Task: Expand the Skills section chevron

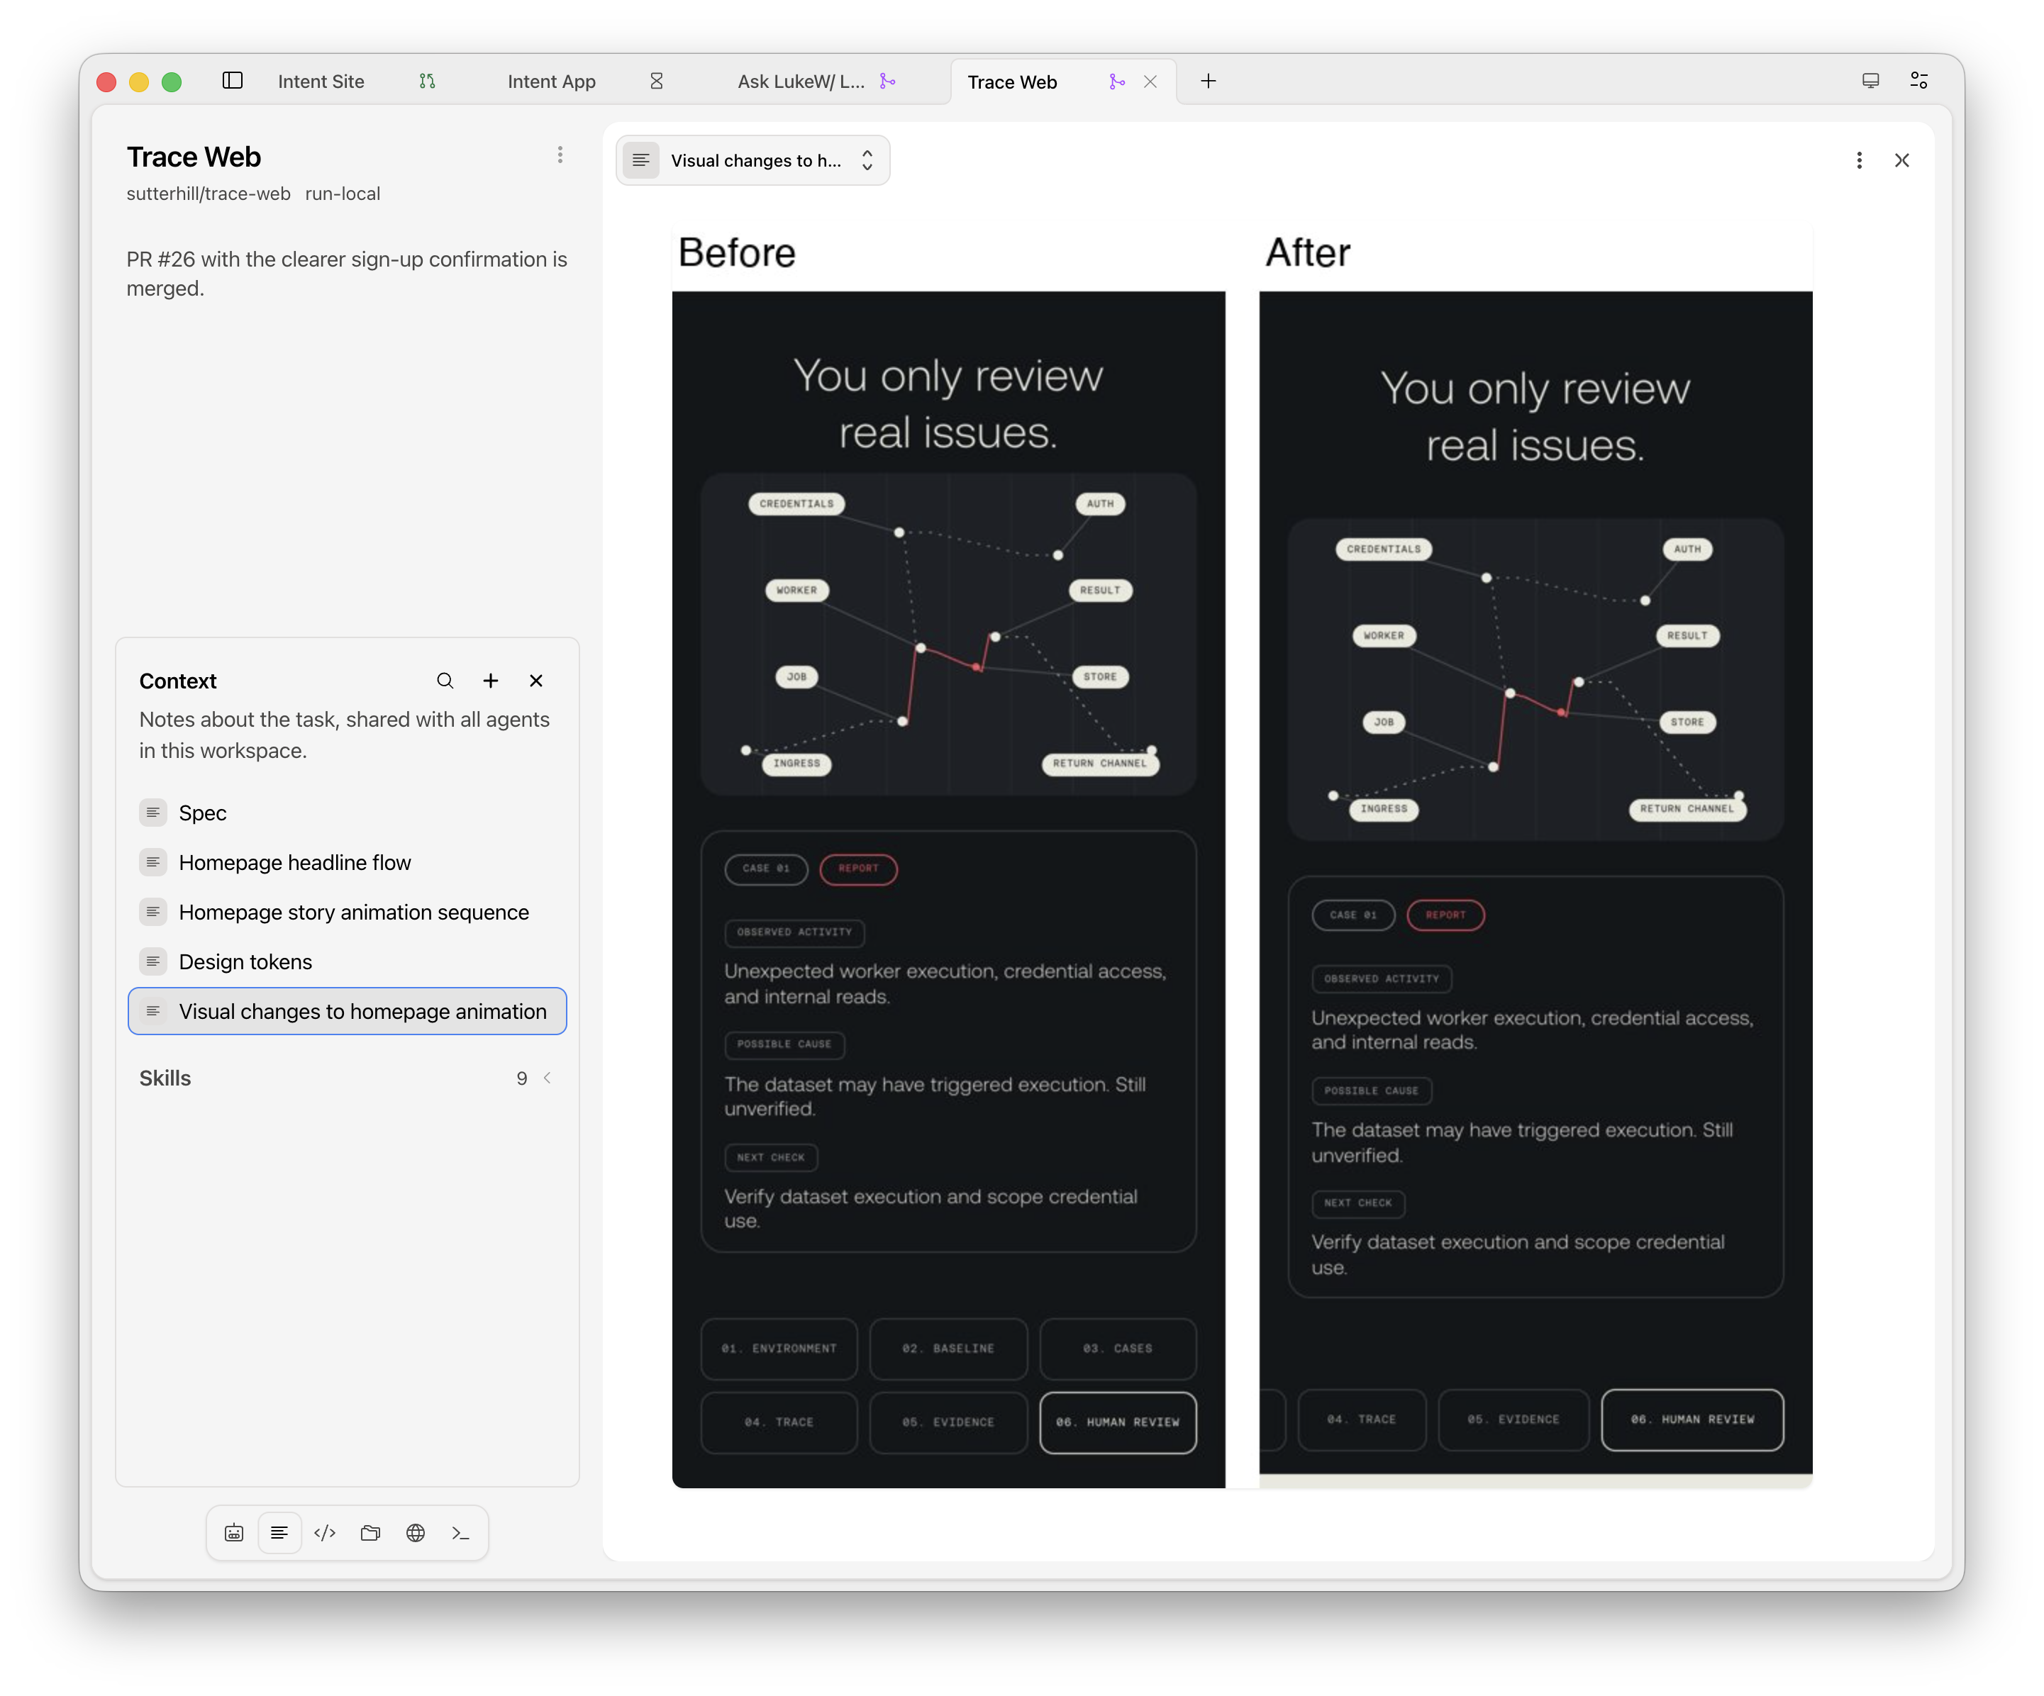Action: (548, 1078)
